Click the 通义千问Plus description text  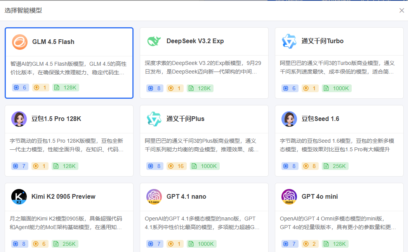click(201, 145)
